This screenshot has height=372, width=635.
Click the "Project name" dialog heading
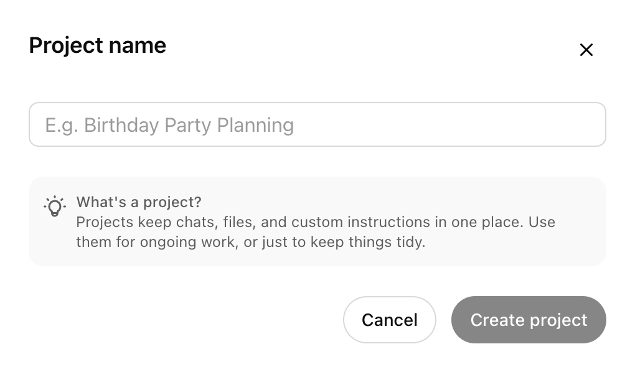(x=98, y=45)
